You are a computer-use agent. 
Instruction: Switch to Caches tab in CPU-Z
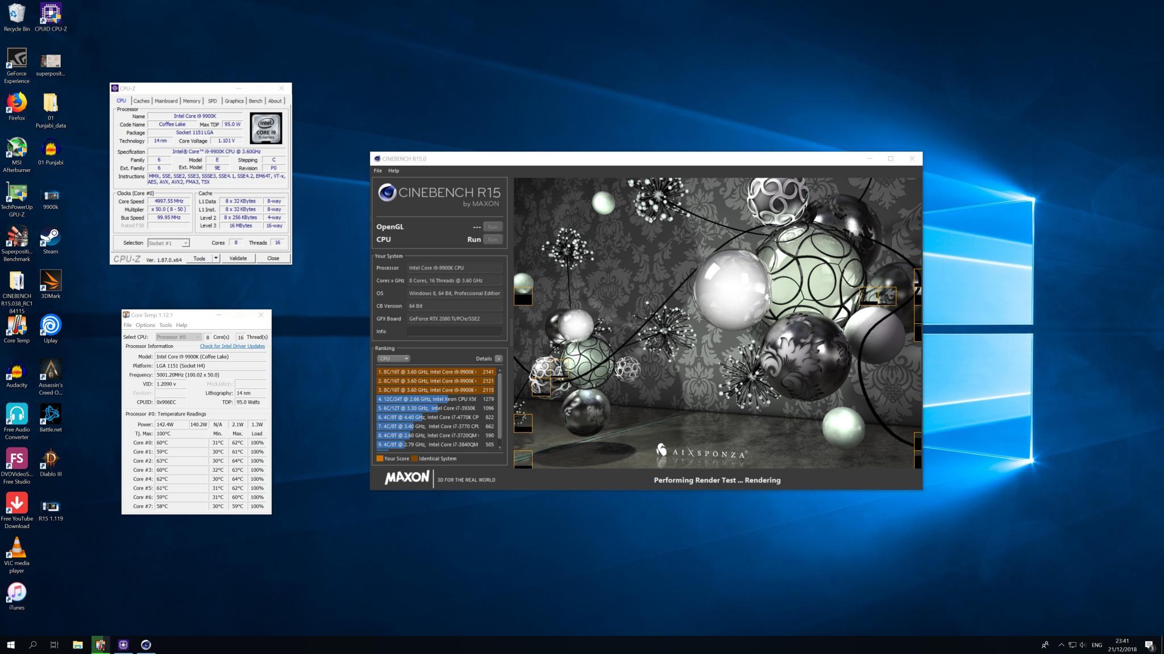tap(142, 101)
